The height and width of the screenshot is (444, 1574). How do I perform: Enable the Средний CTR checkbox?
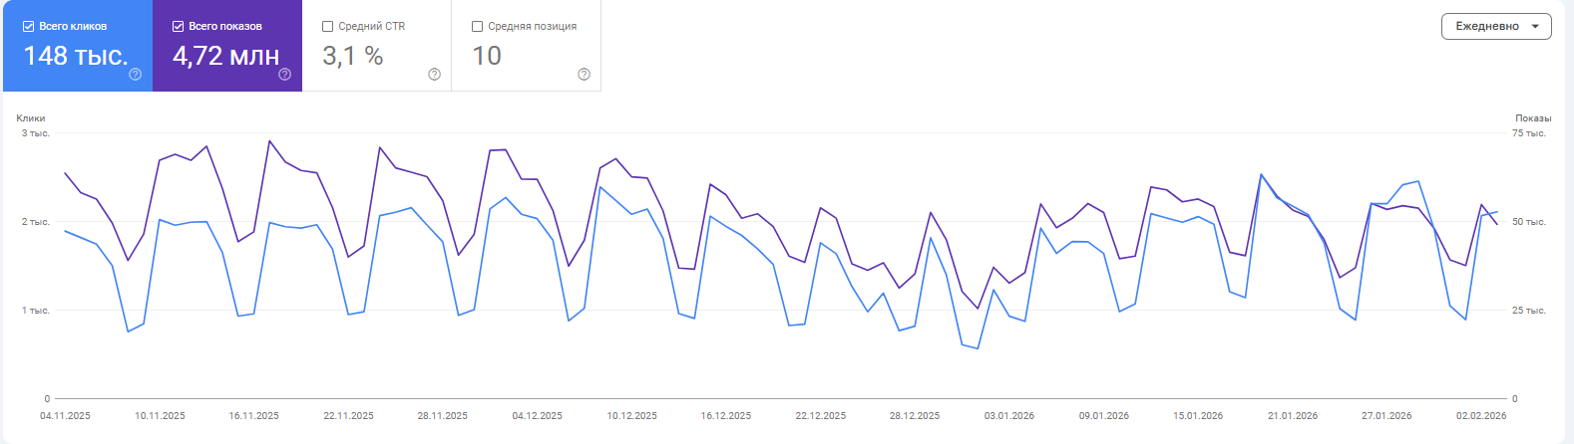pyautogui.click(x=327, y=27)
